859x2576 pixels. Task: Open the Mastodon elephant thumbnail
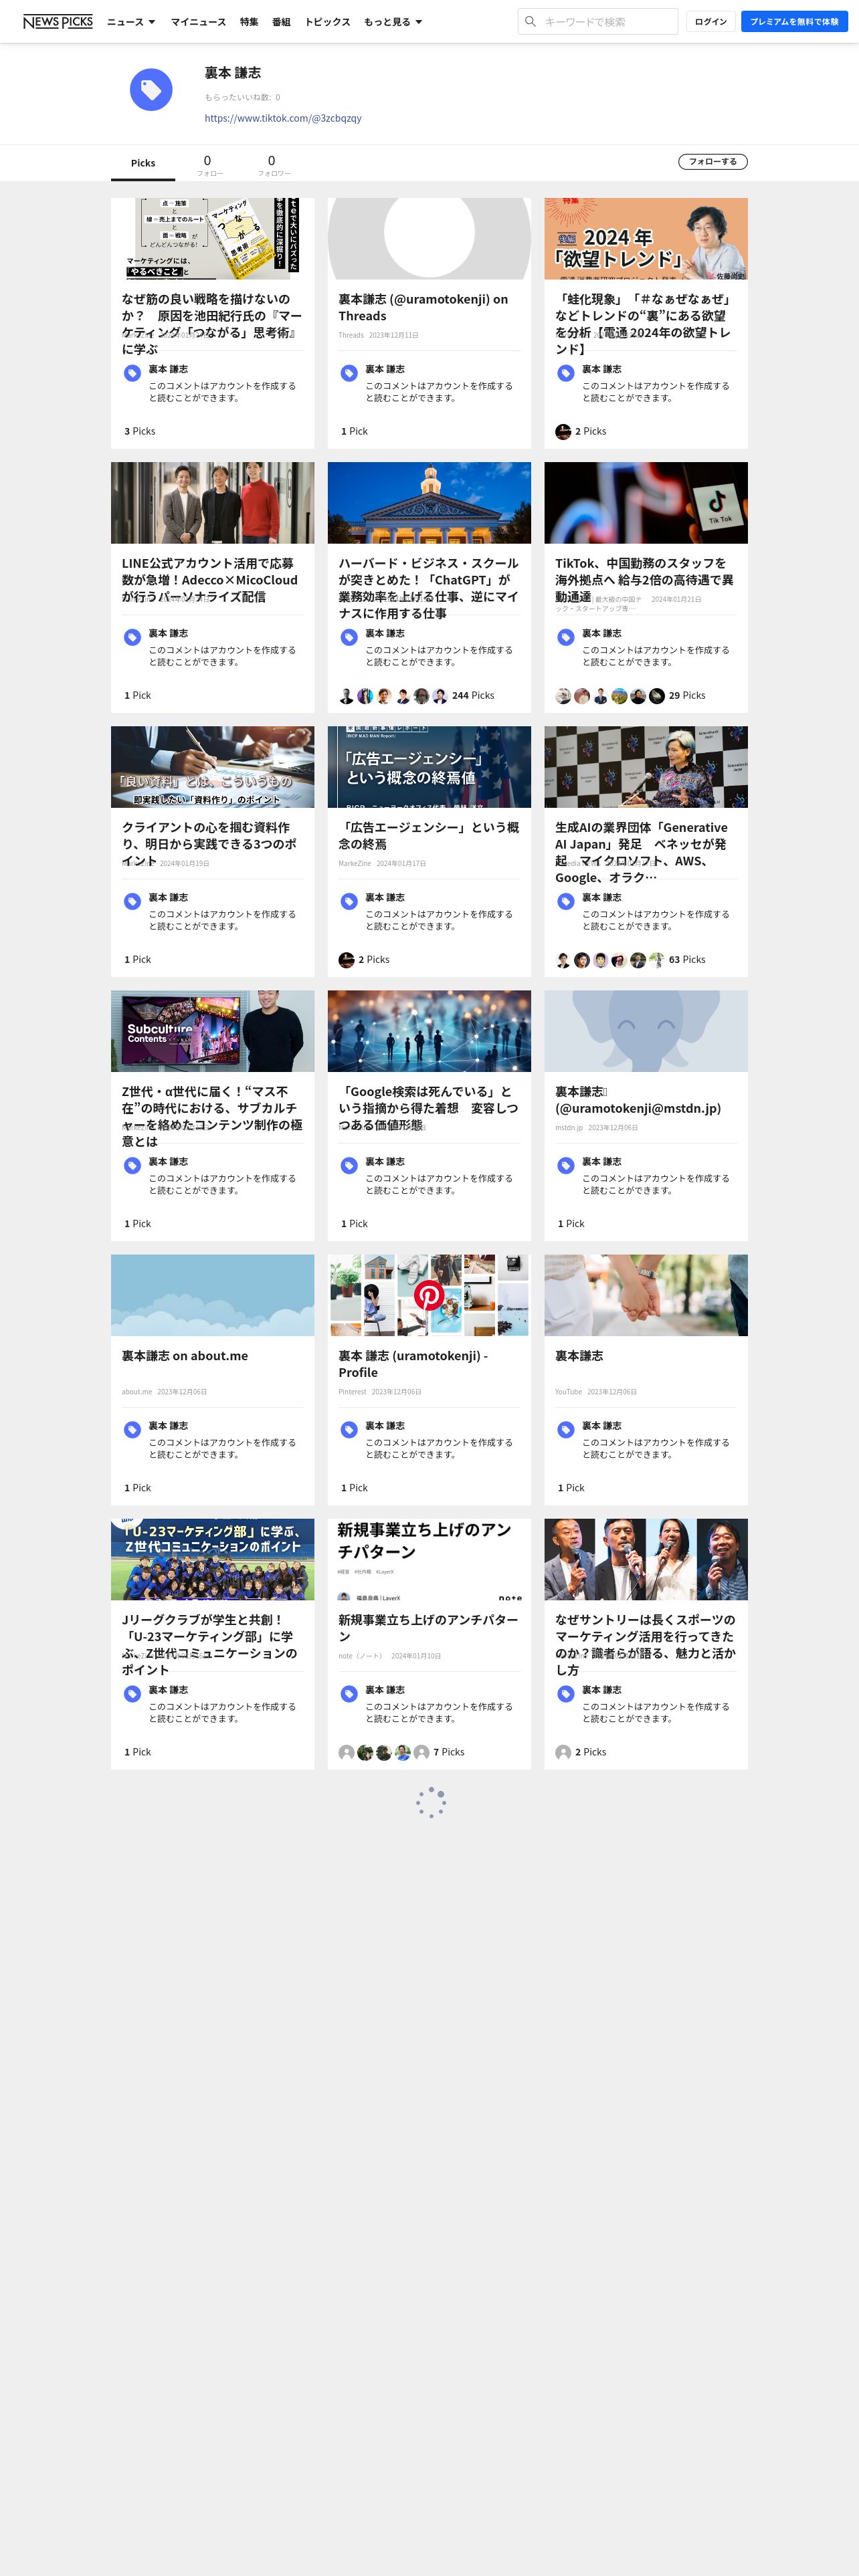click(646, 1031)
